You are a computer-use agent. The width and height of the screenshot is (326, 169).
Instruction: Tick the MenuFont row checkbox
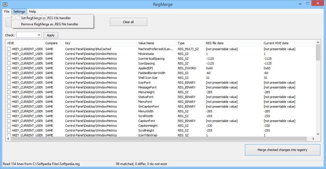point(9,102)
